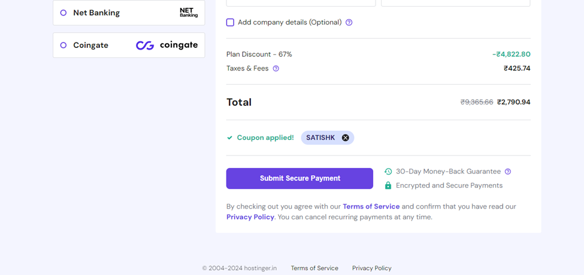Click the green padlock secure payments icon
The width and height of the screenshot is (584, 275).
pos(388,185)
